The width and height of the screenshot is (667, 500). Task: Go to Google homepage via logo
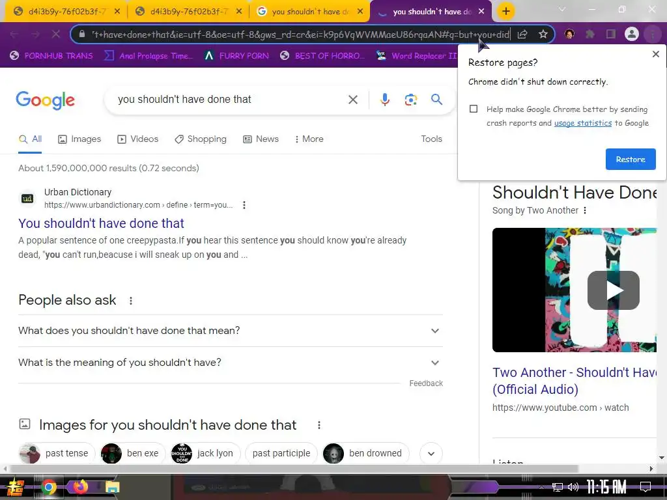(45, 100)
